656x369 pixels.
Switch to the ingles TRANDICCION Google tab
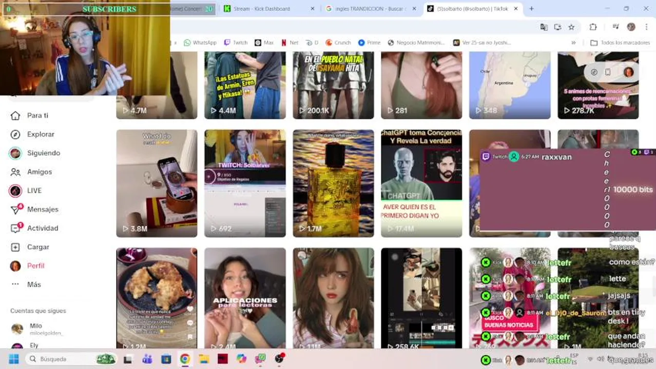tap(370, 9)
